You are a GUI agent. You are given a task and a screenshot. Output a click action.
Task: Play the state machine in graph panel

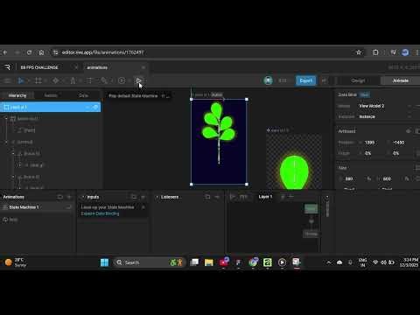(233, 197)
